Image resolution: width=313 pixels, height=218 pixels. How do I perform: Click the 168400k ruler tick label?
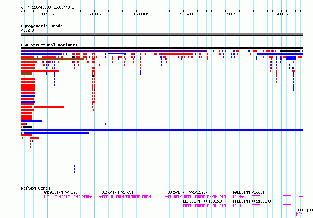click(187, 14)
